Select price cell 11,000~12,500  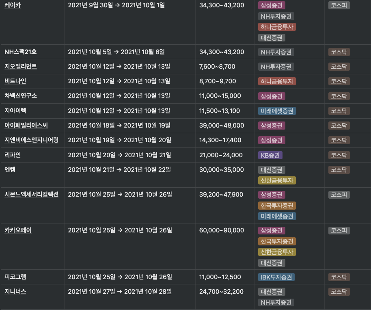click(220, 277)
